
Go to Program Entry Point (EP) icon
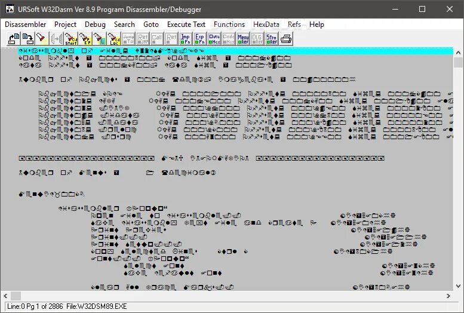pyautogui.click(x=85, y=39)
